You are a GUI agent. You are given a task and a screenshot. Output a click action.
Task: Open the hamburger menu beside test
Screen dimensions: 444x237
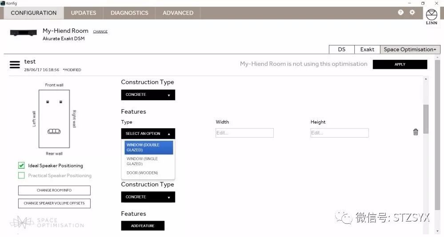coord(15,65)
